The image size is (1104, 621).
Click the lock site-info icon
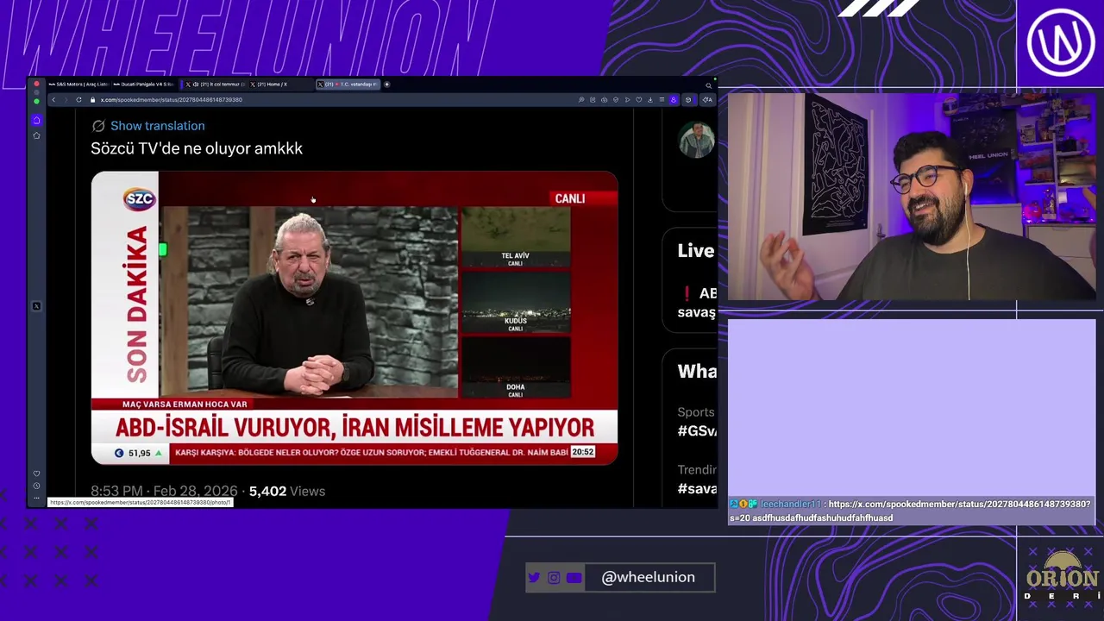click(x=92, y=99)
